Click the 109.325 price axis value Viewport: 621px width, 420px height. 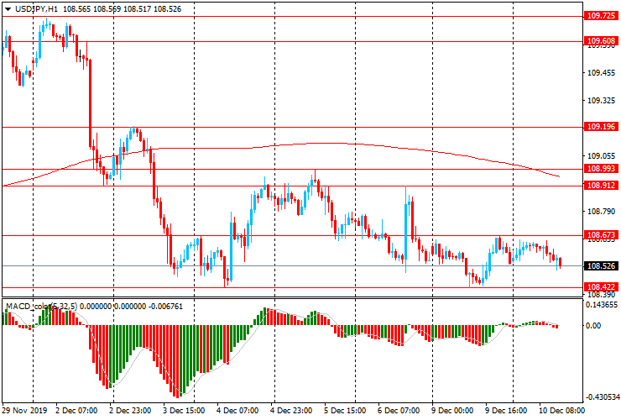(601, 101)
